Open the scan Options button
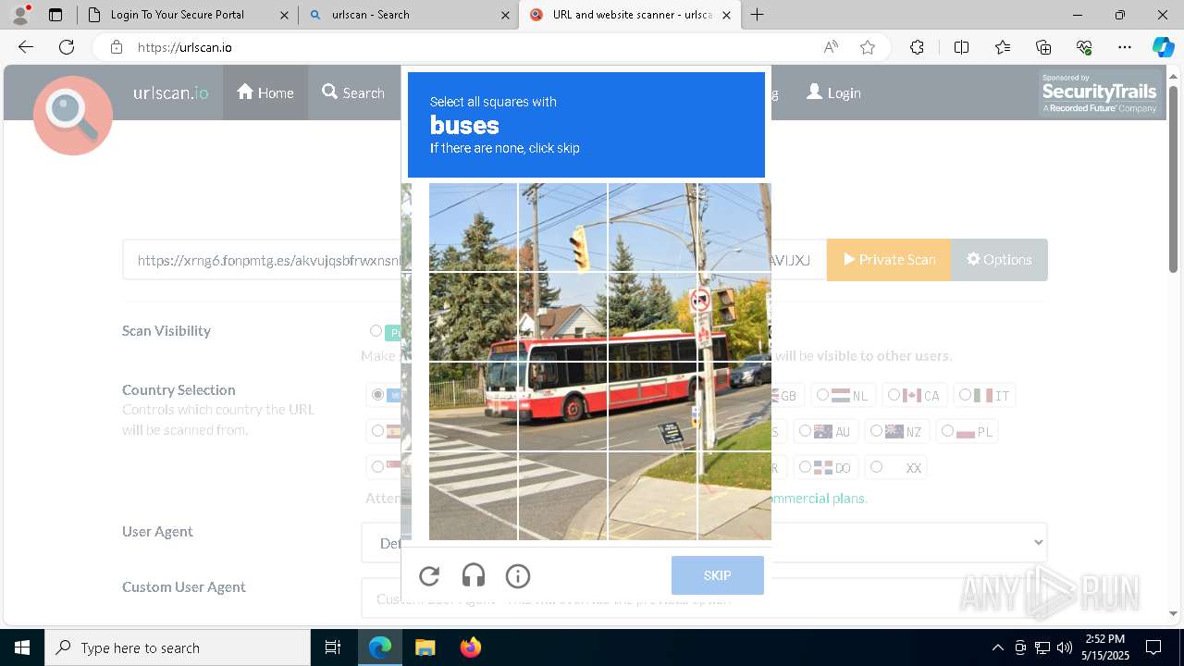 [x=999, y=260]
